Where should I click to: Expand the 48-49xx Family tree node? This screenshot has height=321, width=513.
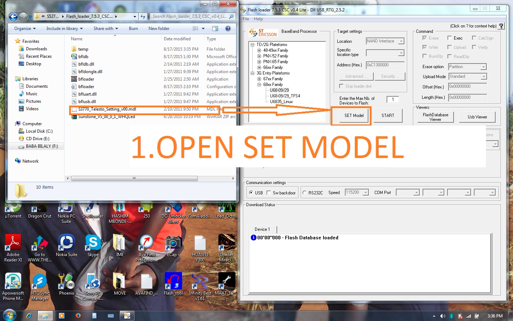[259, 50]
